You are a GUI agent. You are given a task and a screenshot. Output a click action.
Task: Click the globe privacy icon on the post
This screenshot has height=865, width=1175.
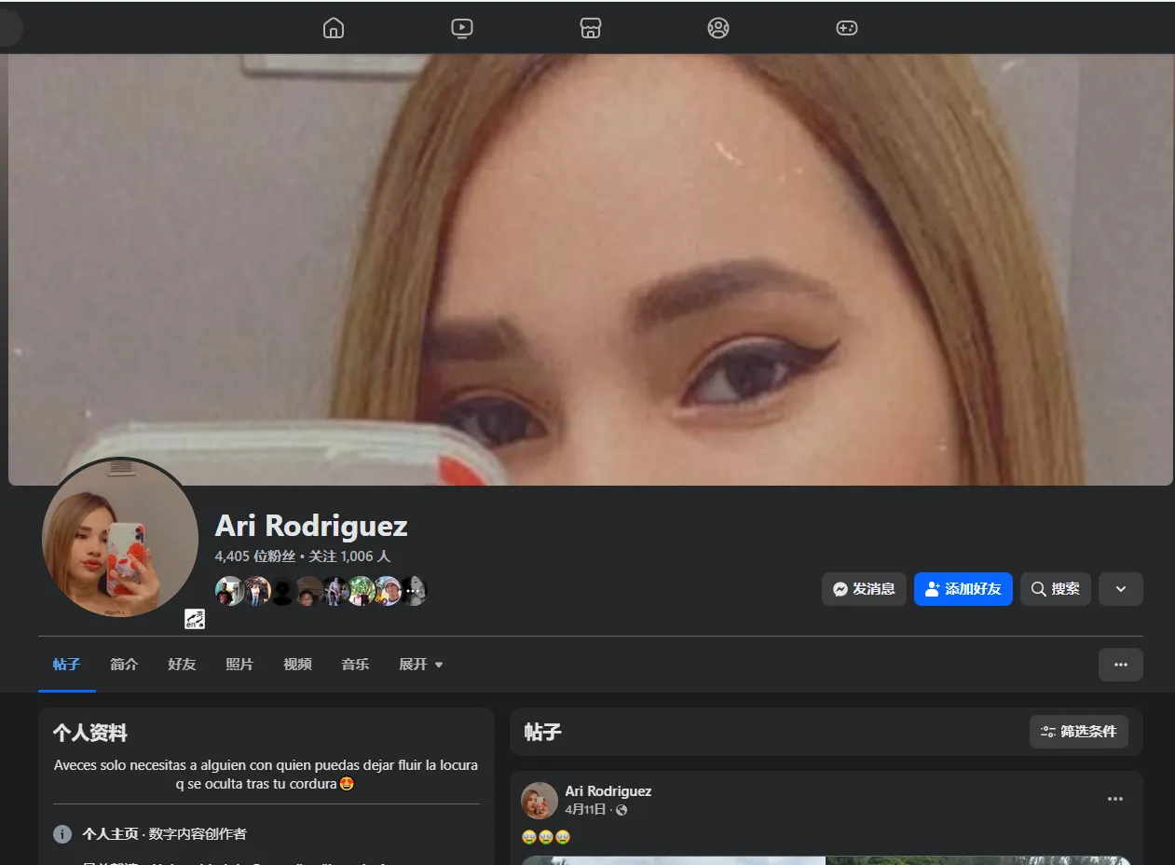(x=622, y=810)
